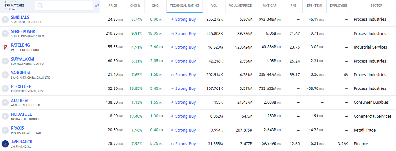
Task: Click the 210.25 INR price cell
Action: click(114, 33)
